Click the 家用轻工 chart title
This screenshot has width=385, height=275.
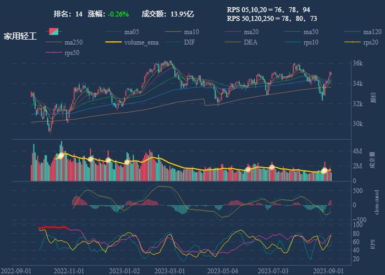coord(20,36)
